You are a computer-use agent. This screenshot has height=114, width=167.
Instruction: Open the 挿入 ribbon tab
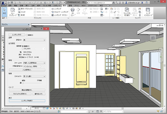click(x=27, y=6)
